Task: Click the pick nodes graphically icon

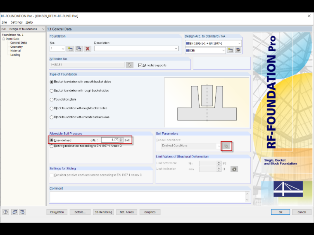Action: click(x=130, y=65)
